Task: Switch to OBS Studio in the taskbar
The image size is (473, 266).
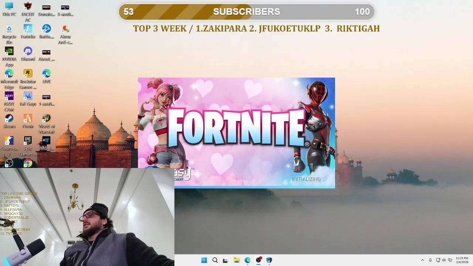Action: [258, 260]
